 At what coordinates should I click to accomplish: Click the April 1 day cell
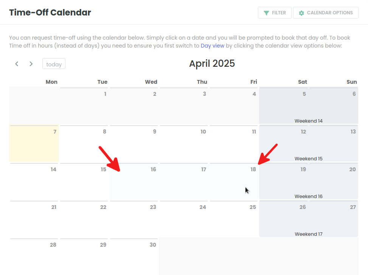(84, 106)
